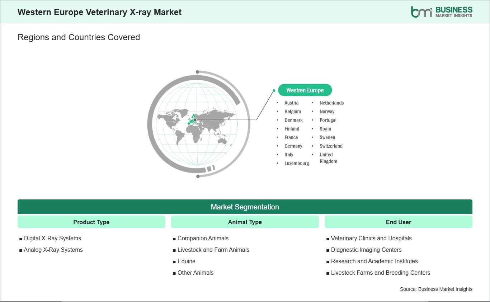Click Austria in the country list

(292, 103)
